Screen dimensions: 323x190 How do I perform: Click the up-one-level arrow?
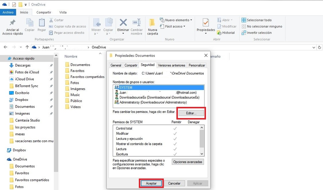[27, 47]
